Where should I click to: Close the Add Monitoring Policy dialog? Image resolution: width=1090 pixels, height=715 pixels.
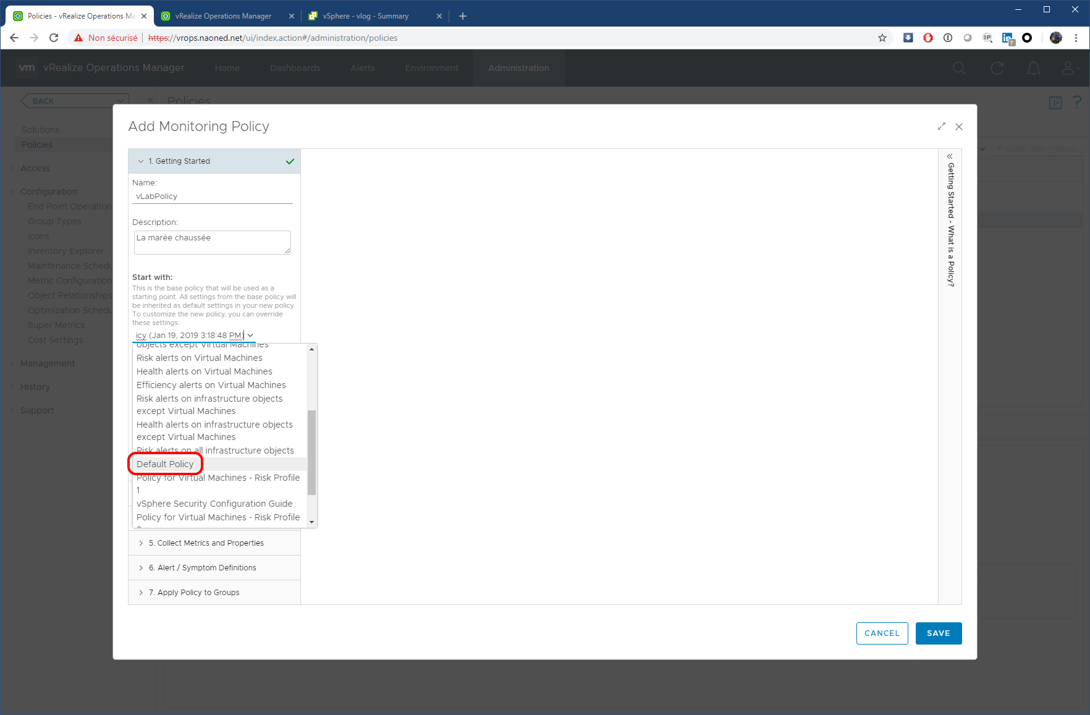pos(958,127)
